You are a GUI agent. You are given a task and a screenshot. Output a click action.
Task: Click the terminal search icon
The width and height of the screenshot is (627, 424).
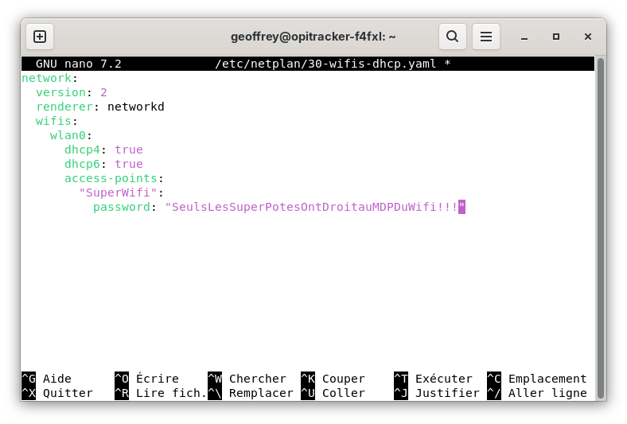452,37
